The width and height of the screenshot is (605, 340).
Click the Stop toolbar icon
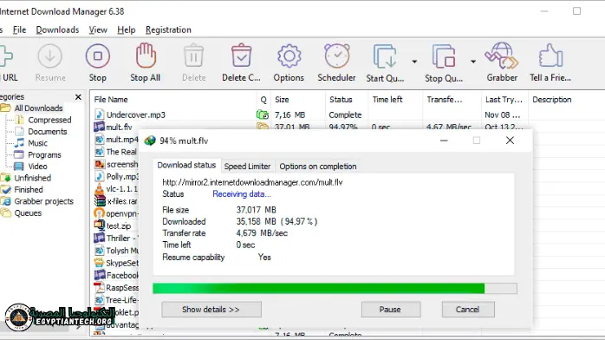pyautogui.click(x=98, y=56)
